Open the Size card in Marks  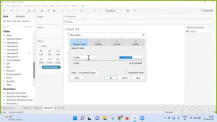tap(50, 53)
